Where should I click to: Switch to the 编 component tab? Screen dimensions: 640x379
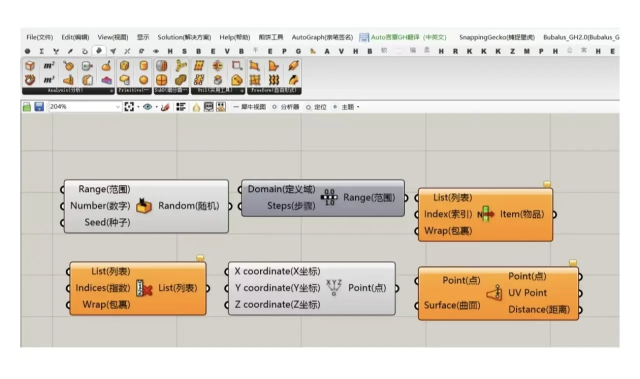413,51
